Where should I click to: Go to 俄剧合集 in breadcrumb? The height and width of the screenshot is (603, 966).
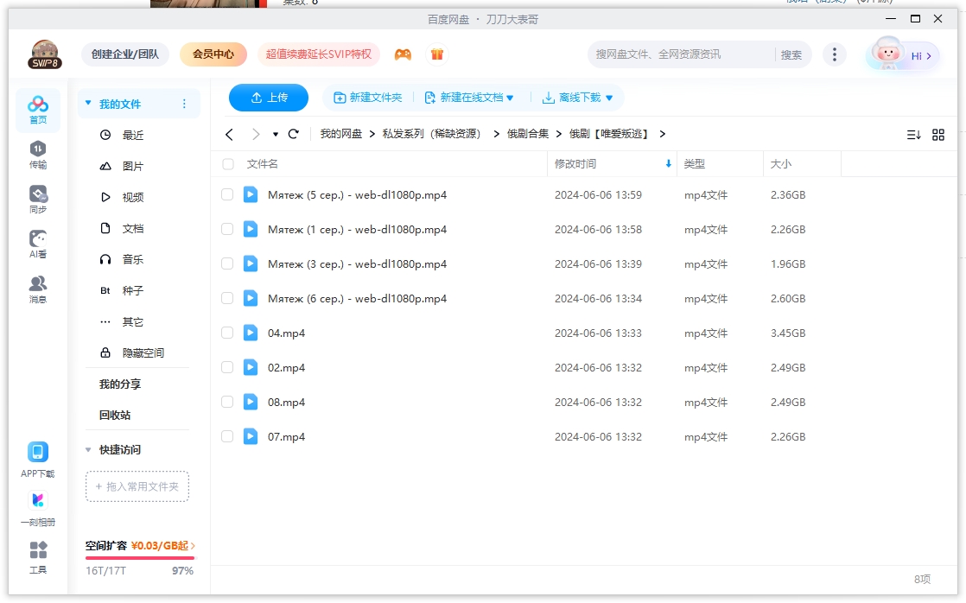pos(527,134)
